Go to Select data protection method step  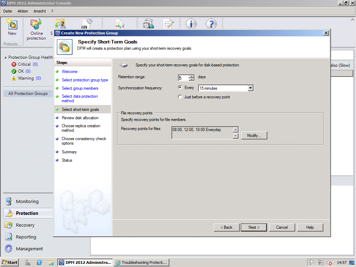pos(80,98)
